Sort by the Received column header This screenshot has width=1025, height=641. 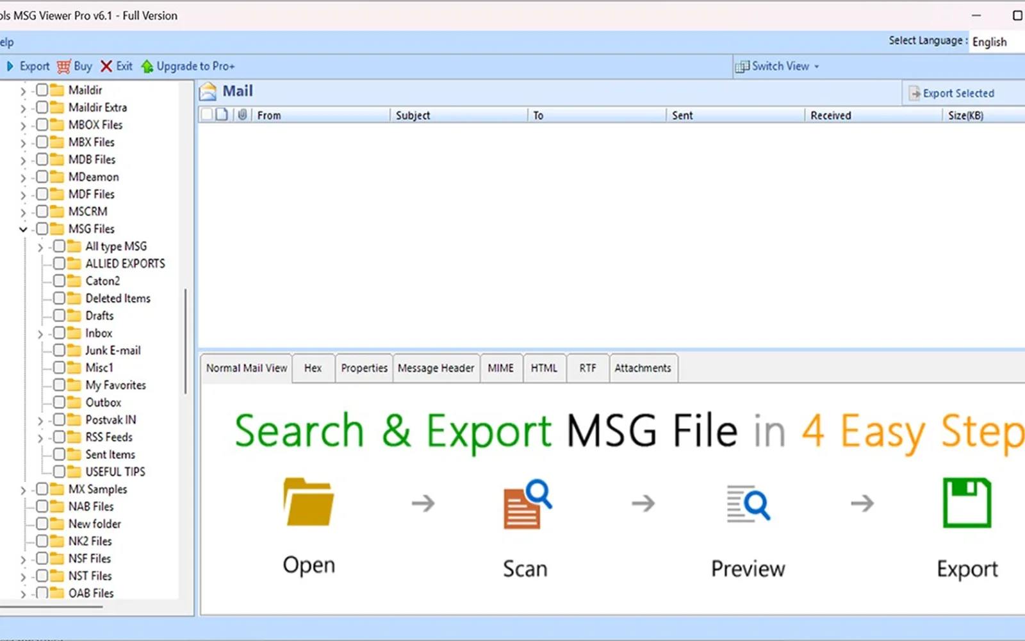click(874, 115)
